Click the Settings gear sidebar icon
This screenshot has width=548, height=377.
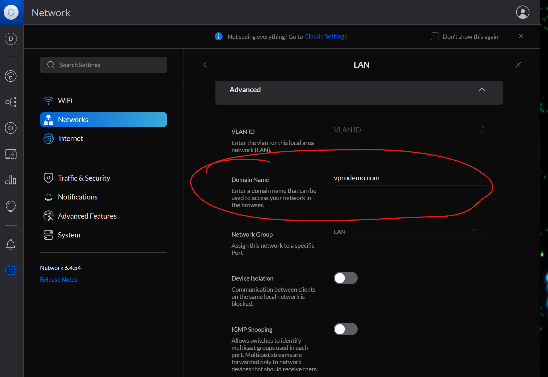tap(11, 270)
